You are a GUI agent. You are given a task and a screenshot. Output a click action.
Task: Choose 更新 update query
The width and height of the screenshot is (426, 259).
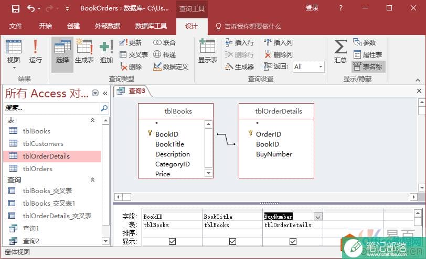(x=131, y=42)
